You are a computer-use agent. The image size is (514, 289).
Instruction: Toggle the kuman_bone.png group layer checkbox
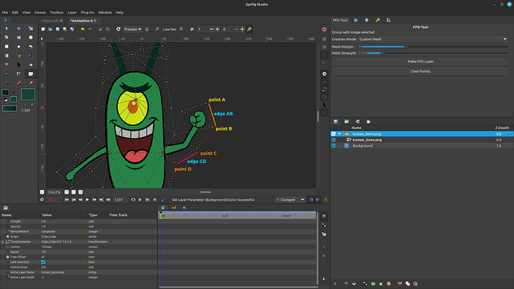pyautogui.click(x=334, y=133)
